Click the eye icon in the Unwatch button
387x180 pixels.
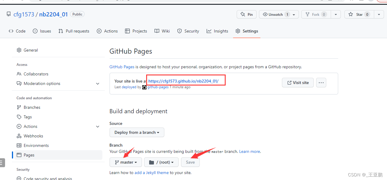265,14
